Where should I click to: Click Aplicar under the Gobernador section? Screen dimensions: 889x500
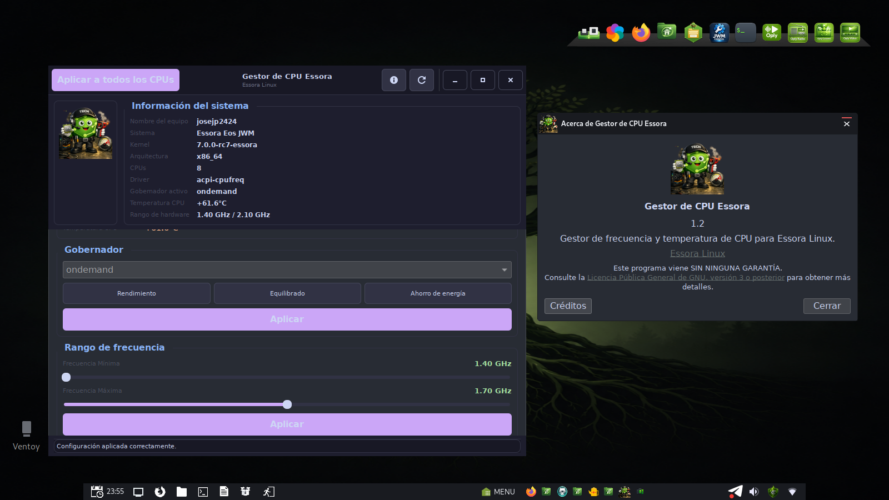[x=287, y=319]
